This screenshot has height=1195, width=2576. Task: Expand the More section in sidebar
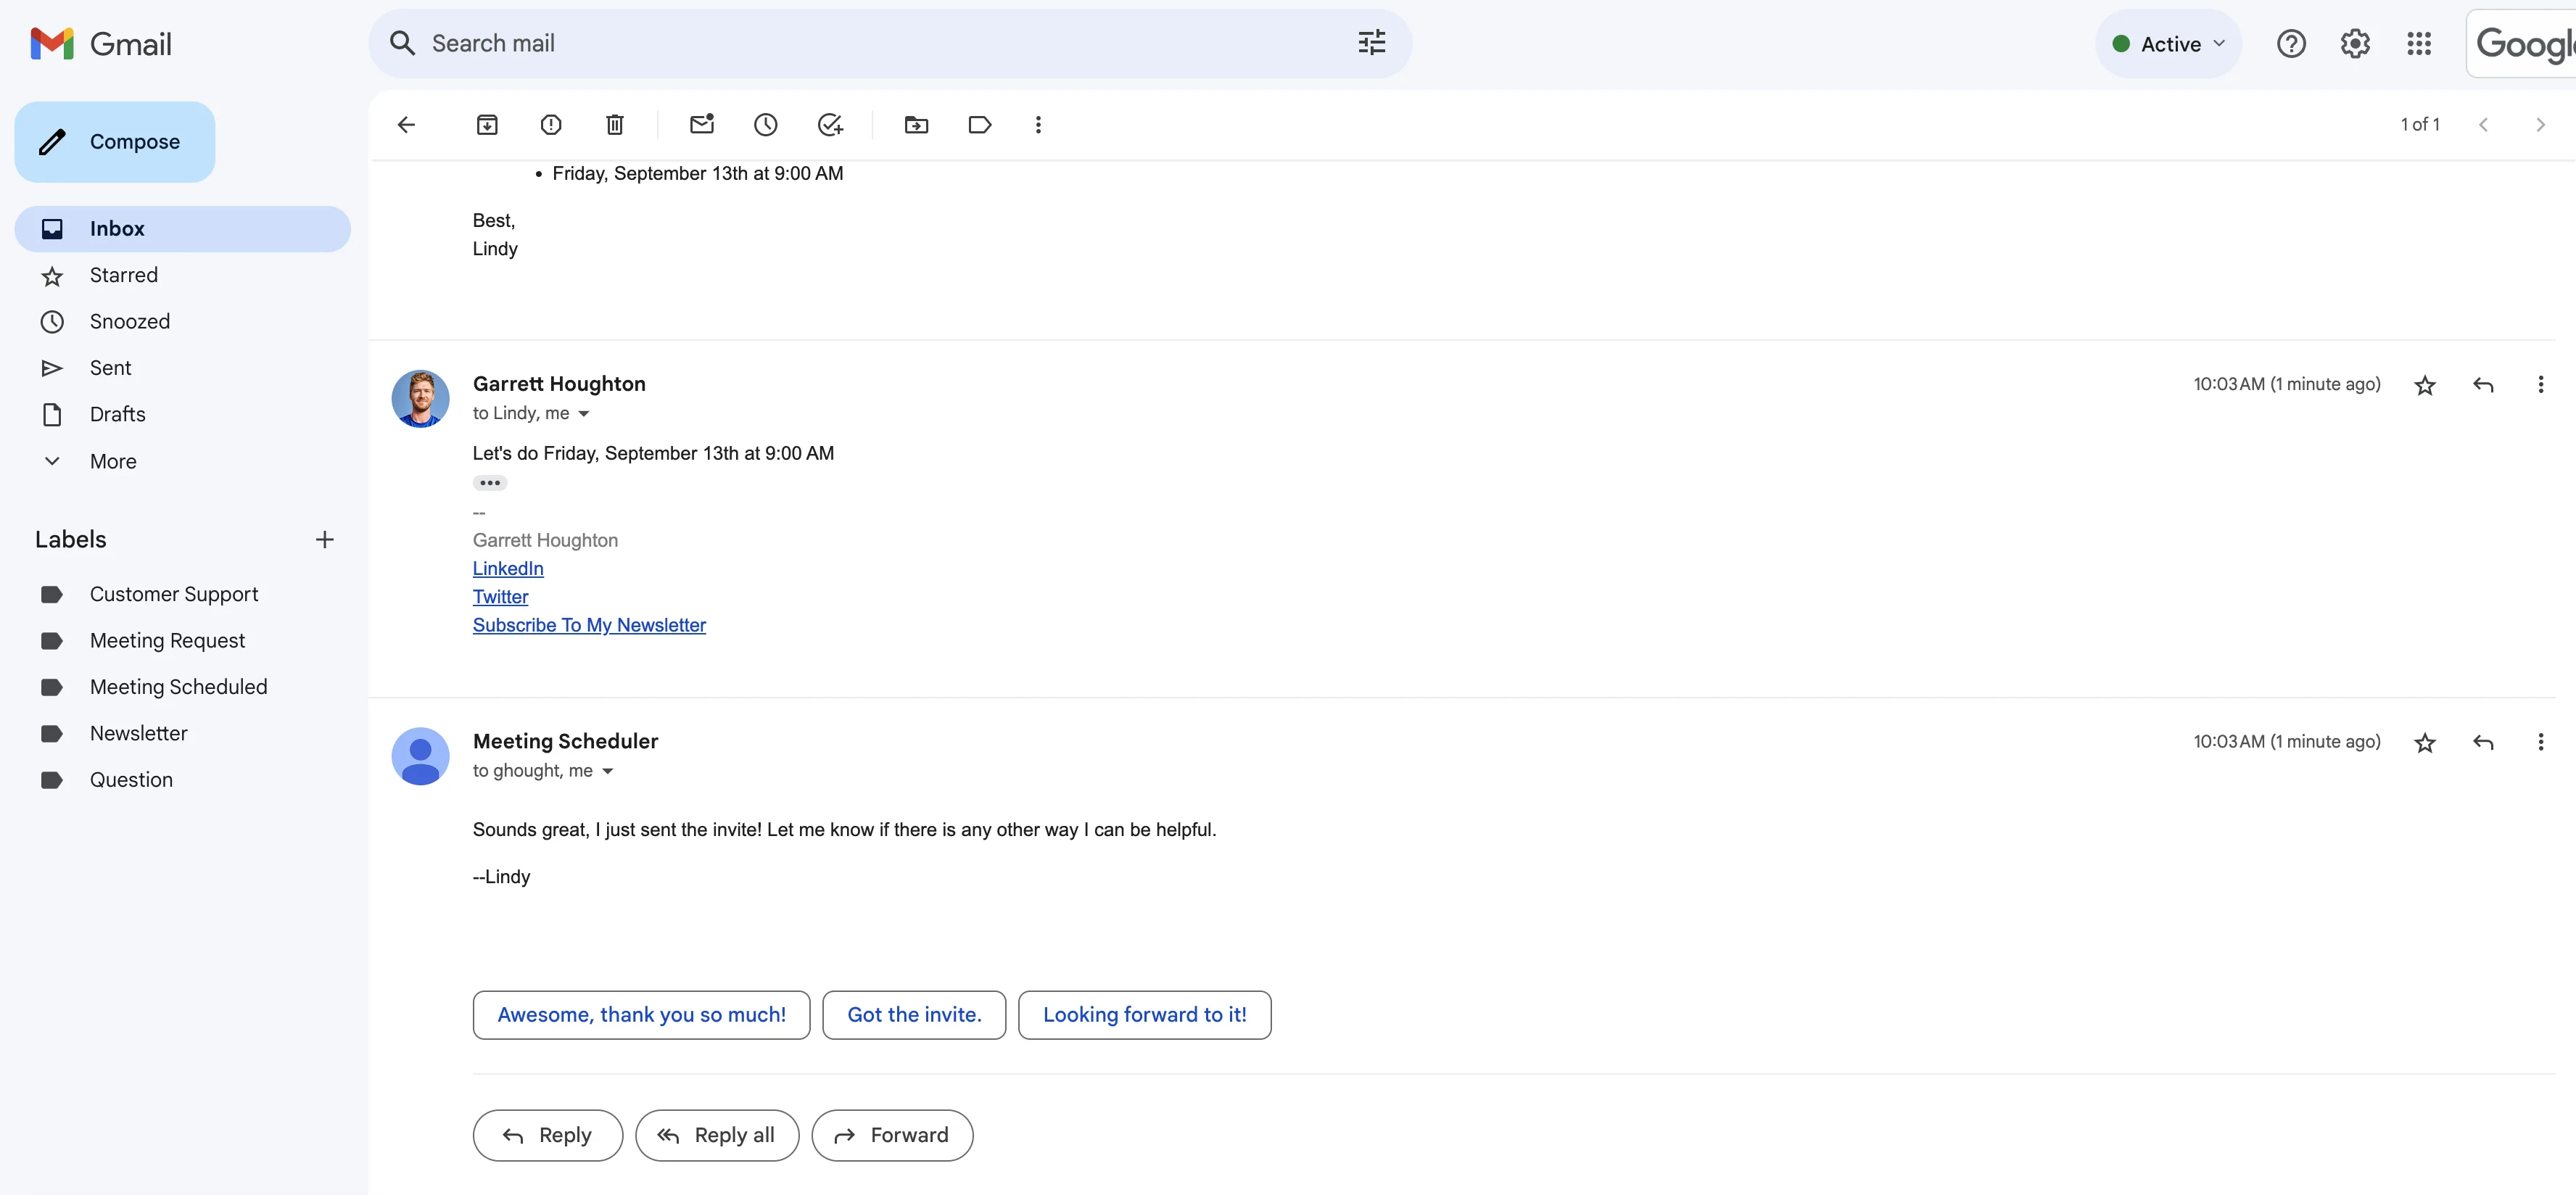[x=112, y=461]
